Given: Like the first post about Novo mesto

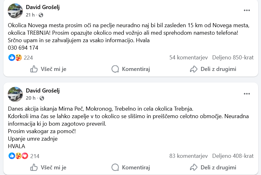Looking at the screenshot, I should click(48, 69).
